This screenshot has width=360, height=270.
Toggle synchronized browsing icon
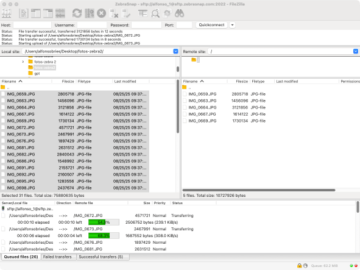(168, 13)
